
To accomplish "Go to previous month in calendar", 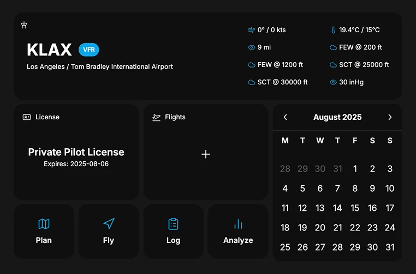I will coord(286,117).
